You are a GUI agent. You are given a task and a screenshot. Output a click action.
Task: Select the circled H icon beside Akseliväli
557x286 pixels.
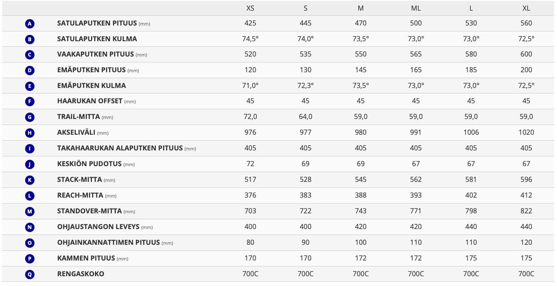click(30, 133)
